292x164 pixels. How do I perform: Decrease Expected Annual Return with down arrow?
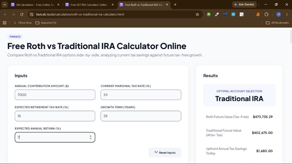91,139
